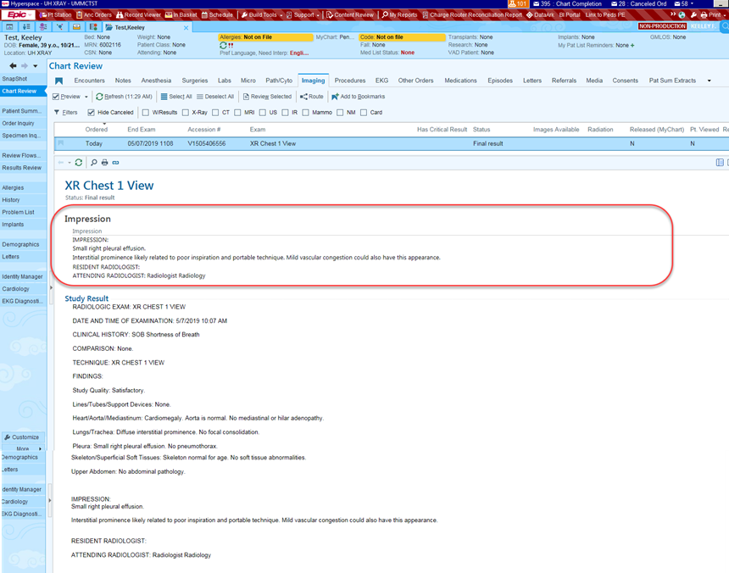Check the IR filter
729x573 pixels.
[x=285, y=113]
